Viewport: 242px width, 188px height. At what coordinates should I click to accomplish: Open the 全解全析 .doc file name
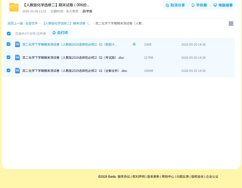click(75, 71)
